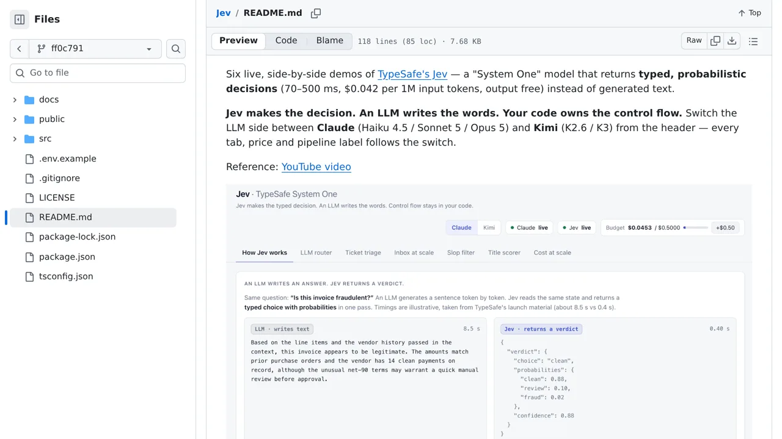Screen dimensions: 782x439
Task: Click the file search magnifier button
Action: click(176, 49)
